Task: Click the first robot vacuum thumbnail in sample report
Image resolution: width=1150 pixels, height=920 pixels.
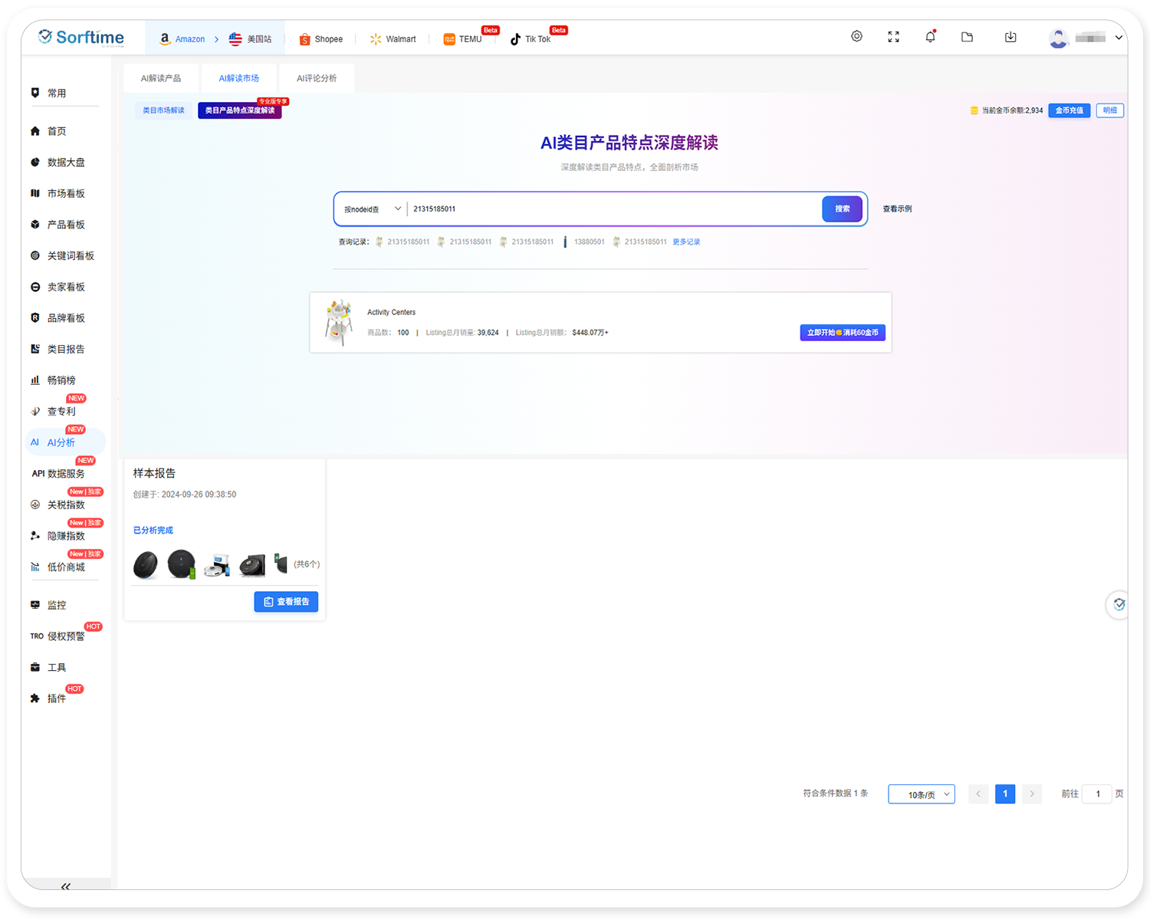Action: (146, 563)
